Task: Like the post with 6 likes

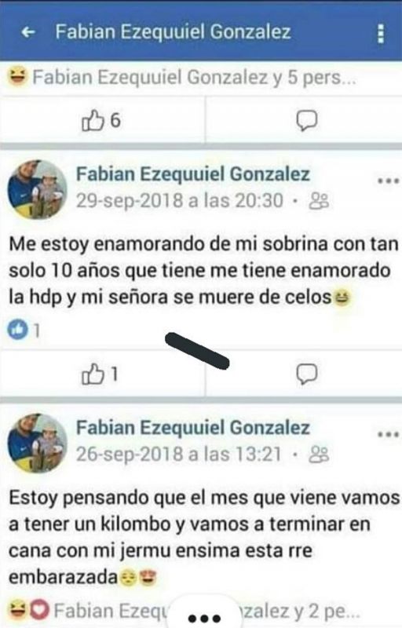Action: [x=101, y=120]
